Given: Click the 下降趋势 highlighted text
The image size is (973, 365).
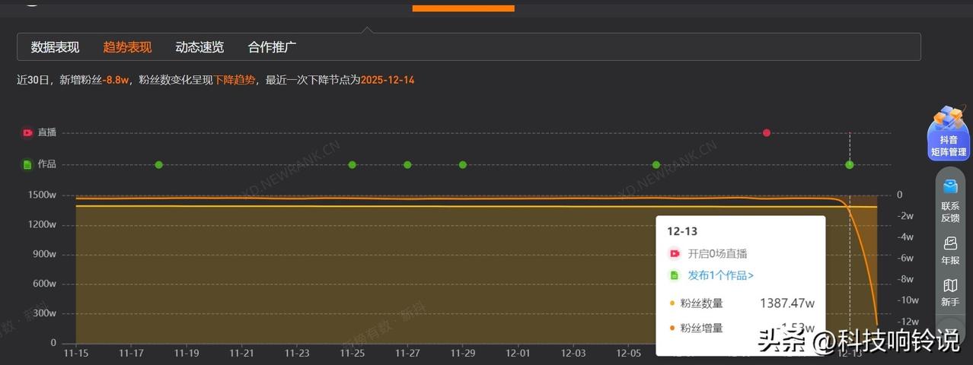Looking at the screenshot, I should (234, 80).
